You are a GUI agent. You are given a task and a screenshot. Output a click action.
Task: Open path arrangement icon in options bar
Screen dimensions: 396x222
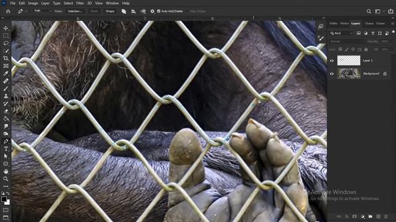pos(143,11)
